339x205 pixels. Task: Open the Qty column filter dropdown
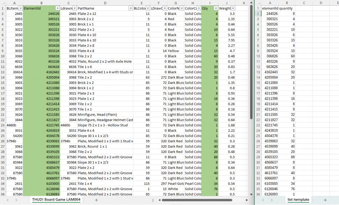click(x=216, y=8)
